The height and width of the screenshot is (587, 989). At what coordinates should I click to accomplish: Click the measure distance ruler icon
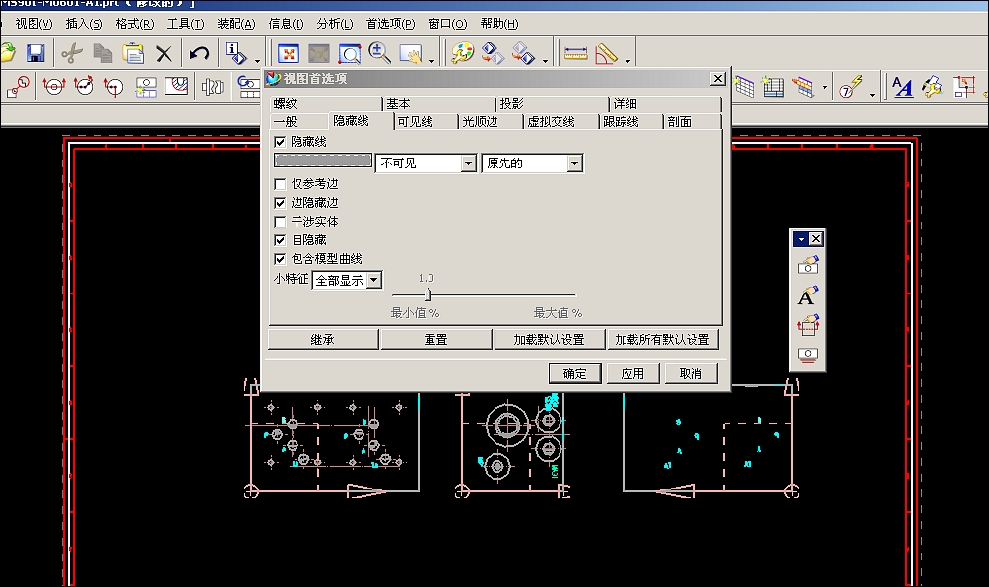point(575,53)
